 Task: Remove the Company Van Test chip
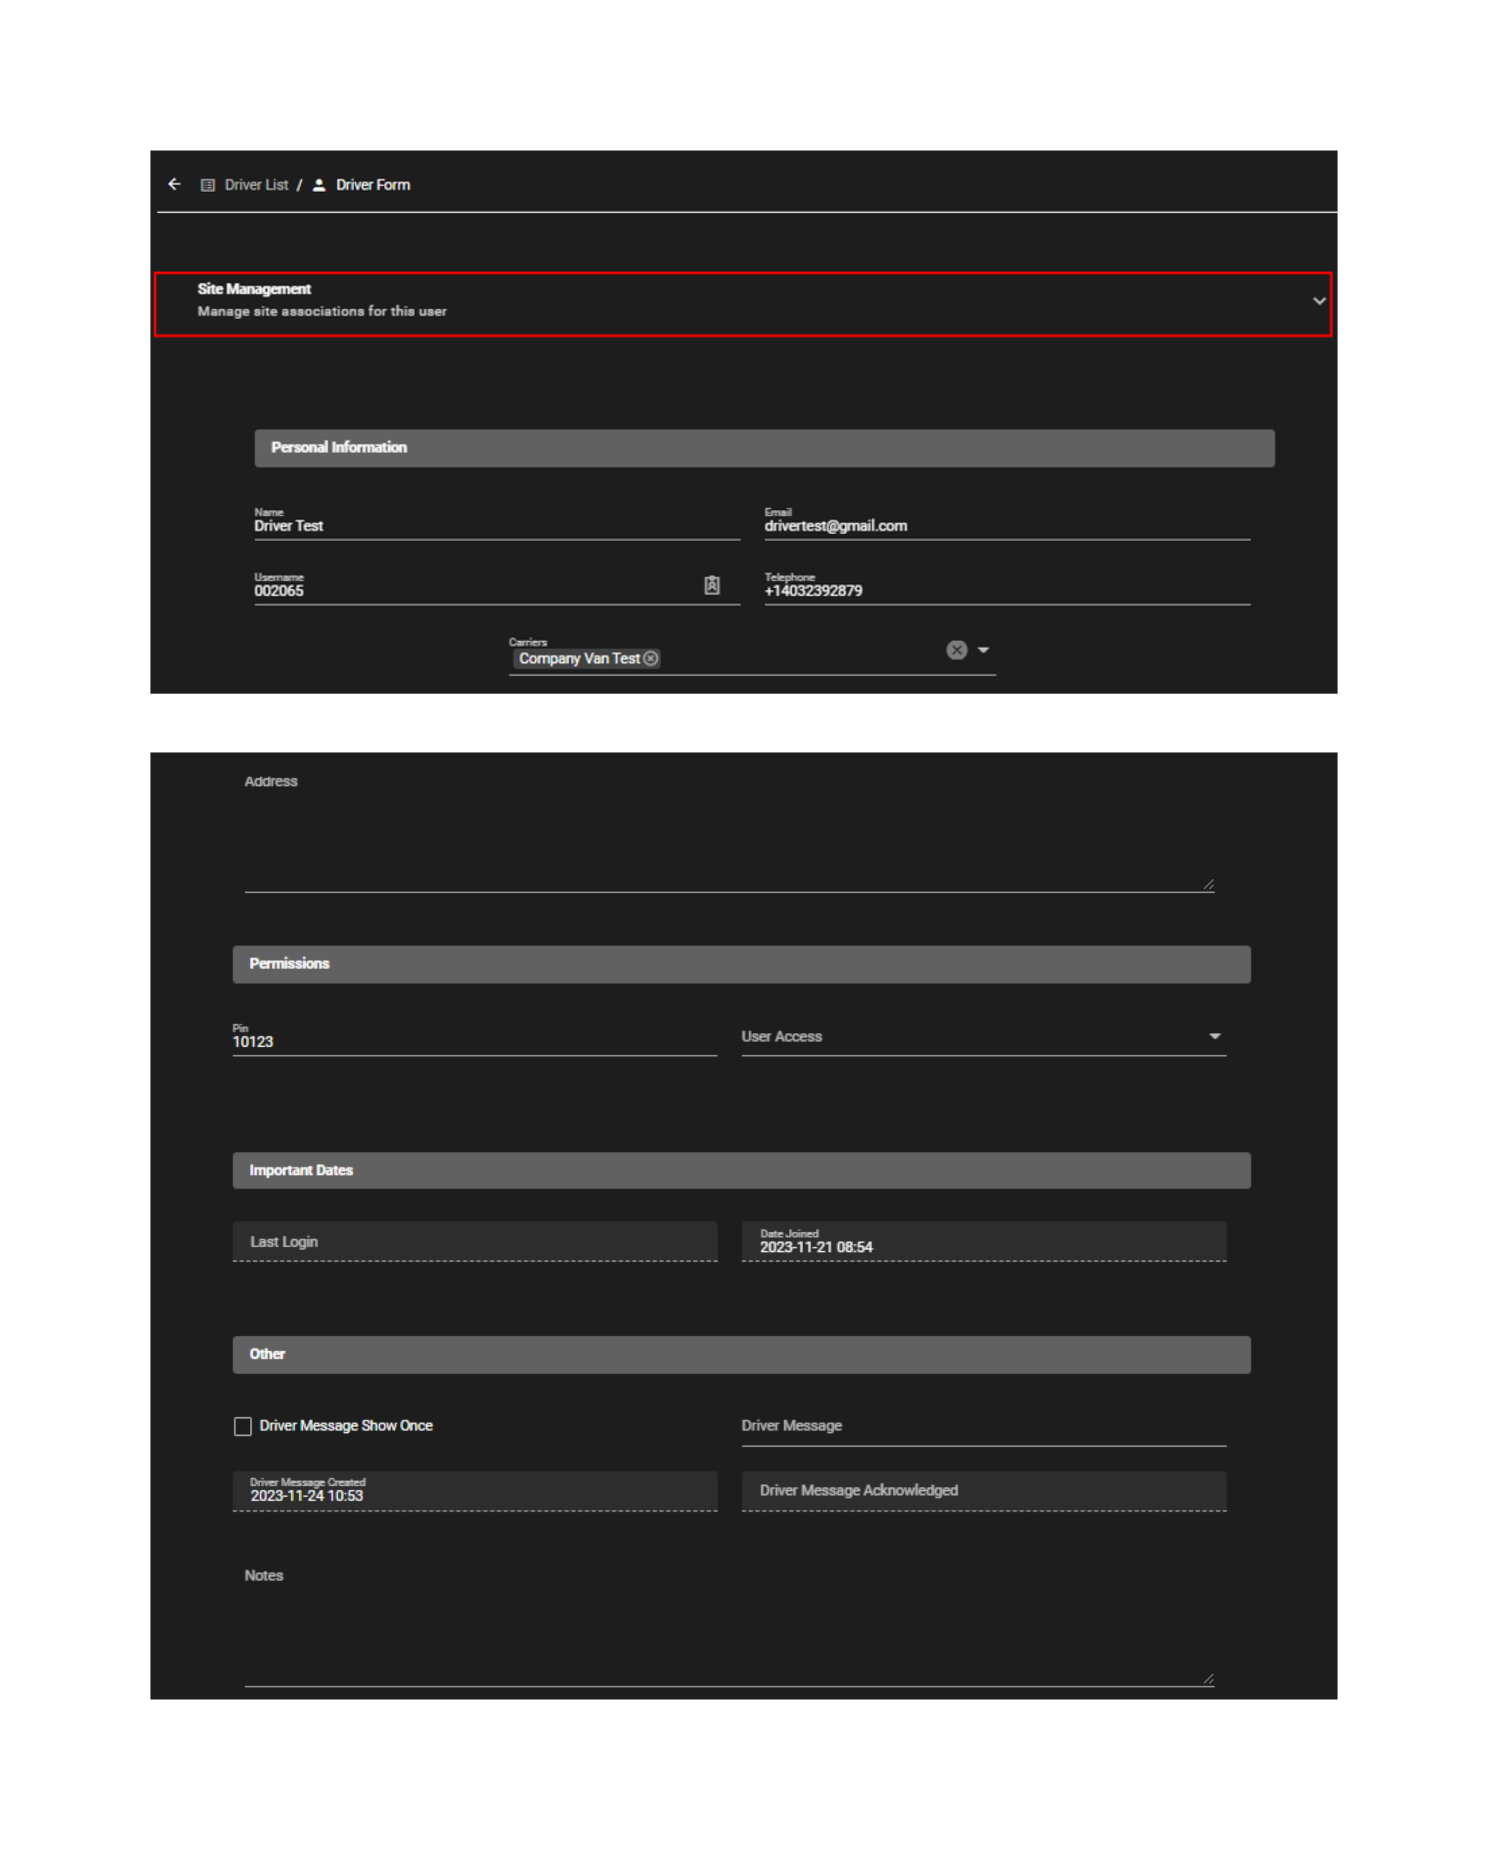651,658
